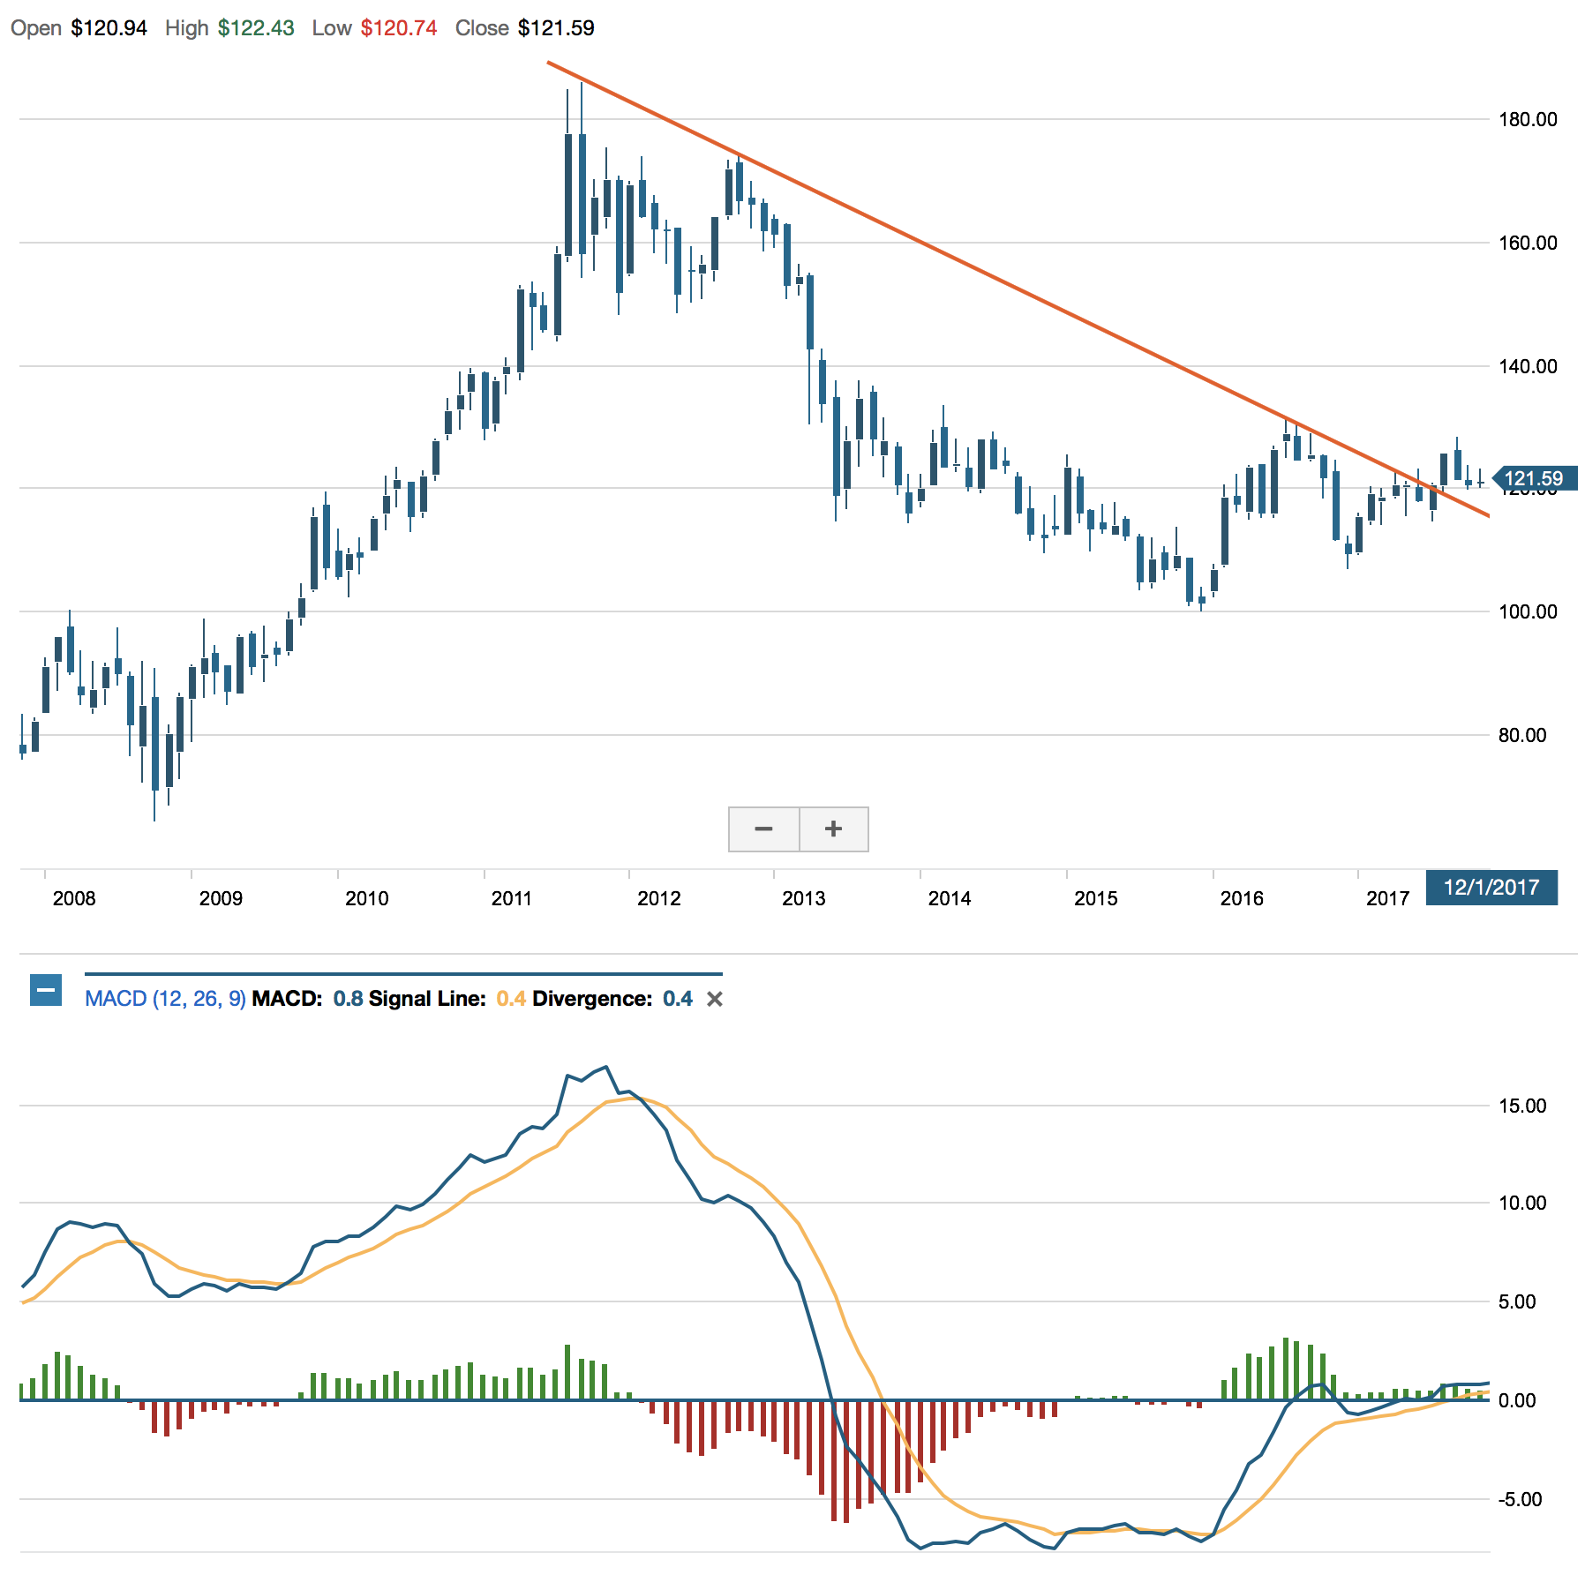Click the MACD value 0.8 readout

348,999
